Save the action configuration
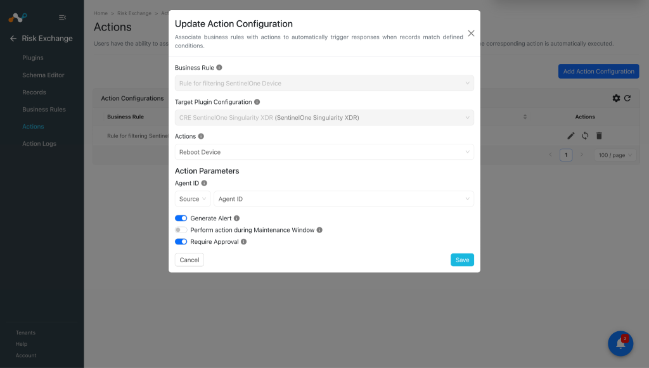 pyautogui.click(x=462, y=260)
